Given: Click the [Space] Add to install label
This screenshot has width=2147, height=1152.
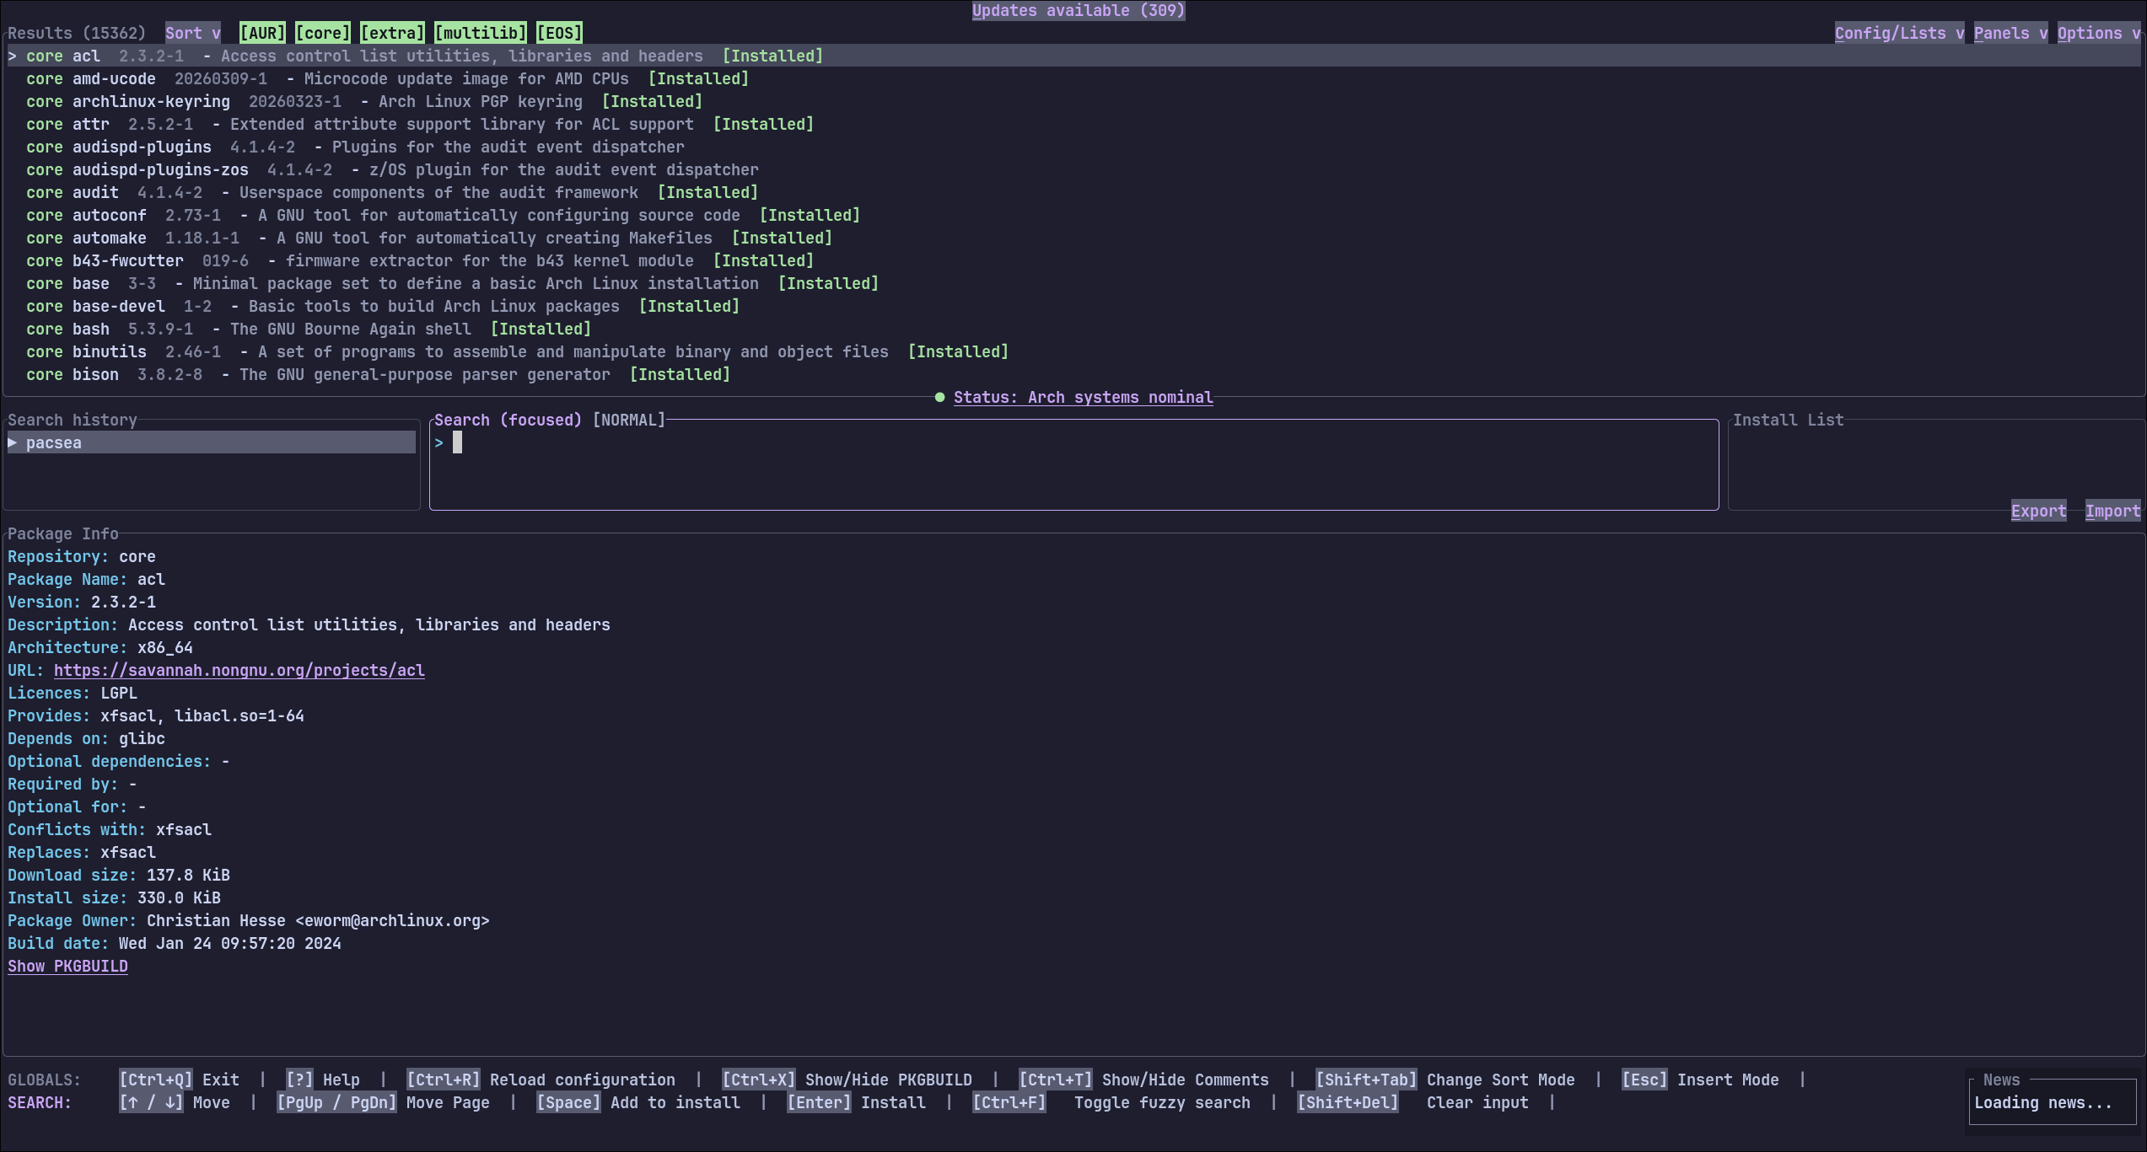Looking at the screenshot, I should 638,1102.
